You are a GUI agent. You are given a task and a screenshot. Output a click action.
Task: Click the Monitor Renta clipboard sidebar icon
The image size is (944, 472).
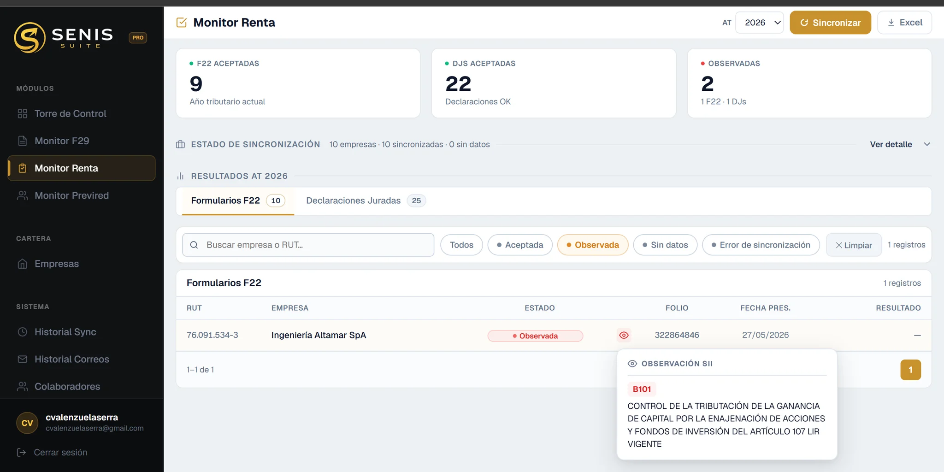(x=22, y=168)
